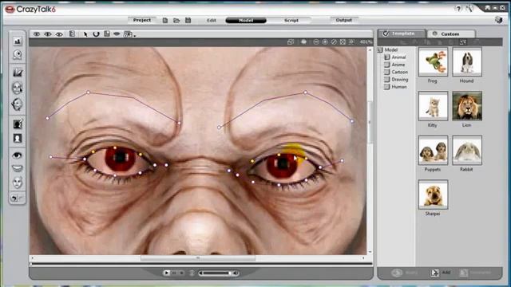Open the eye settings tool in left sidebar
The height and width of the screenshot is (287, 511).
[18, 155]
